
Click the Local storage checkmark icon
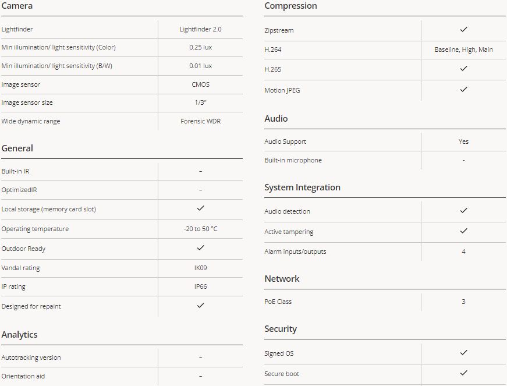coord(200,208)
